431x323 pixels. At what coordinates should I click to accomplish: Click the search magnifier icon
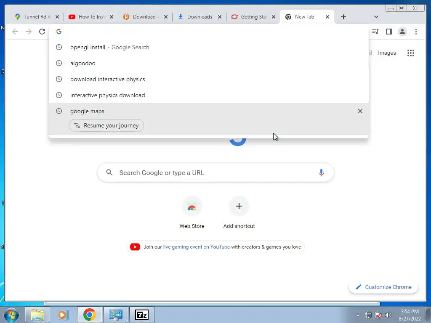pyautogui.click(x=109, y=172)
